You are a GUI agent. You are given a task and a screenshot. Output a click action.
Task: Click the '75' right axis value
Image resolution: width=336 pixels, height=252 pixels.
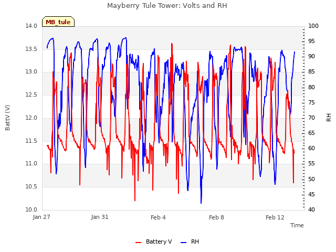311,102
